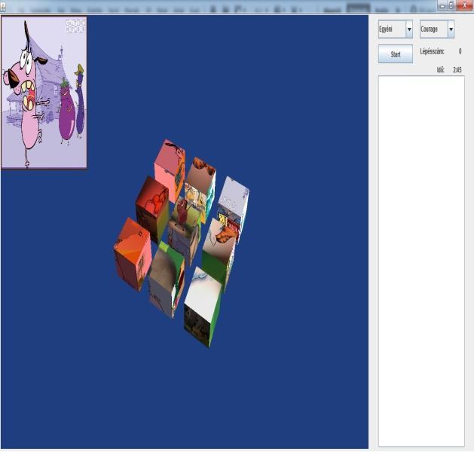This screenshot has height=452, width=474.
Task: Select the red cube with heart shape
Action: 151,209
